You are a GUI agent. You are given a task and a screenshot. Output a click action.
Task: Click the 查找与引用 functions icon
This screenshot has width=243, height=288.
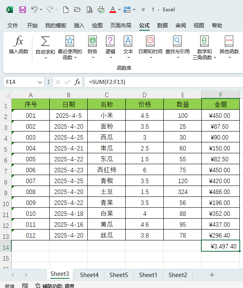pyautogui.click(x=177, y=41)
